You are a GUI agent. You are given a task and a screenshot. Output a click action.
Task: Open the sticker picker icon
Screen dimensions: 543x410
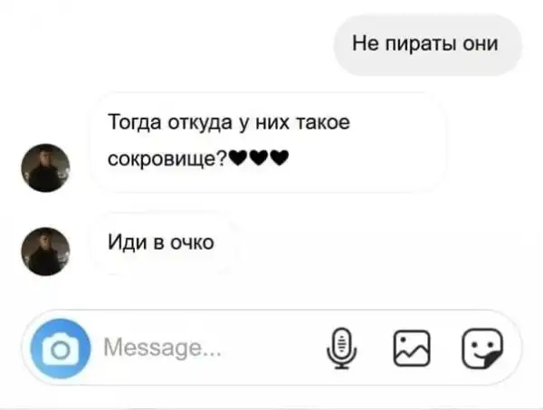coord(482,348)
